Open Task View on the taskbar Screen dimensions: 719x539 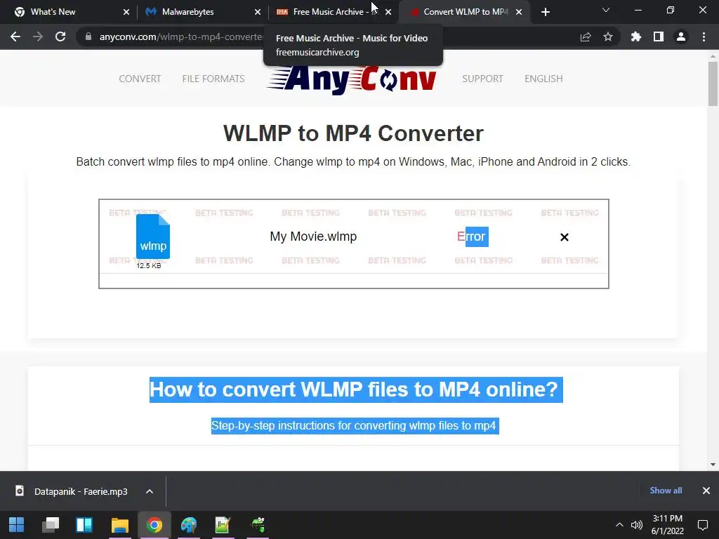point(51,525)
